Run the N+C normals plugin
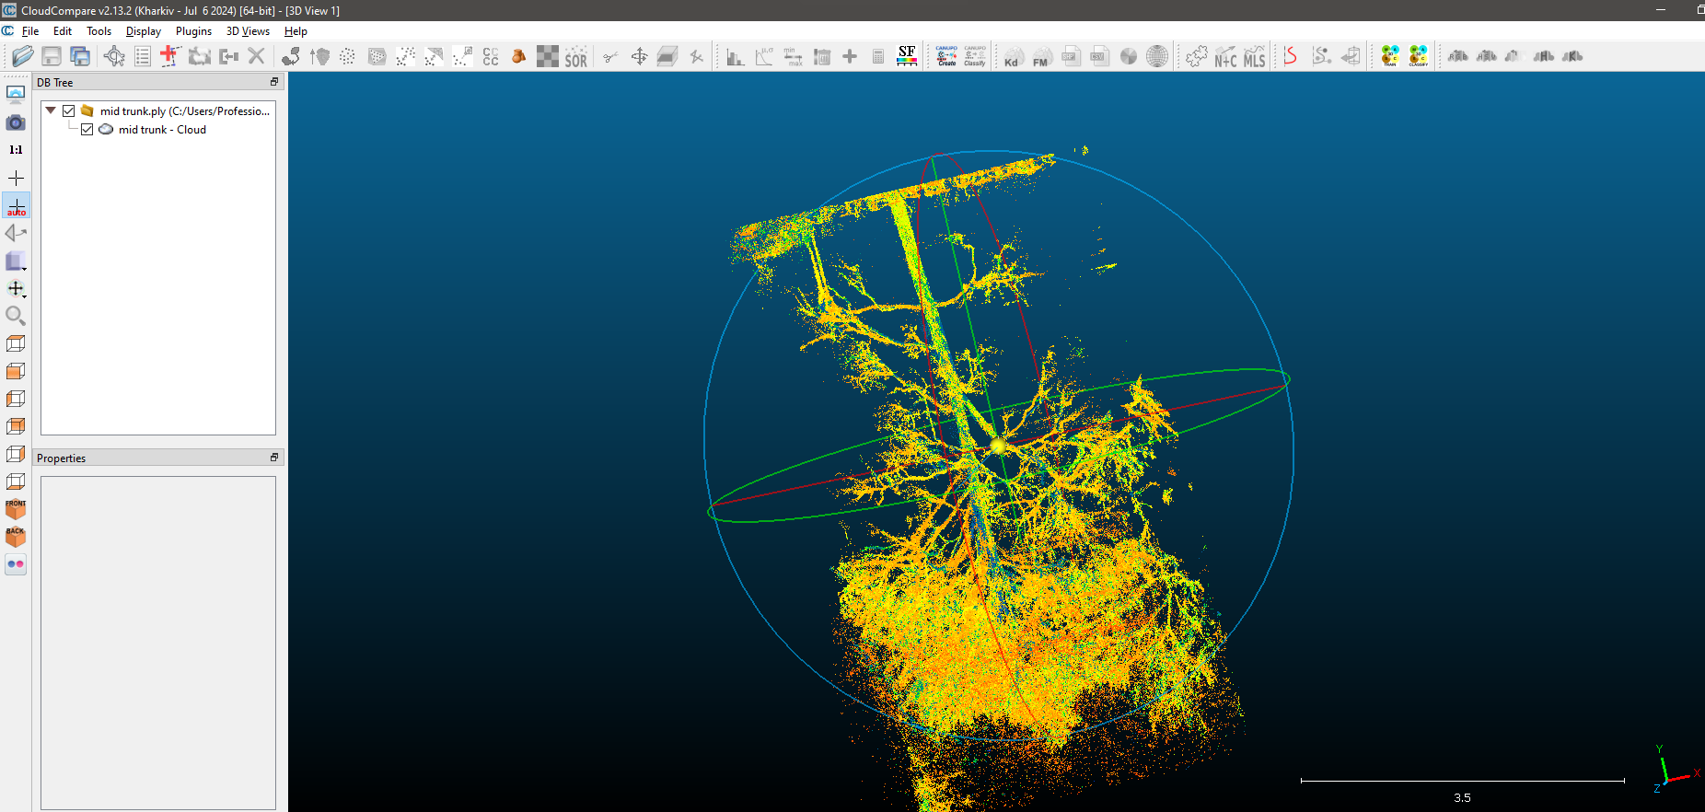 pyautogui.click(x=1225, y=56)
